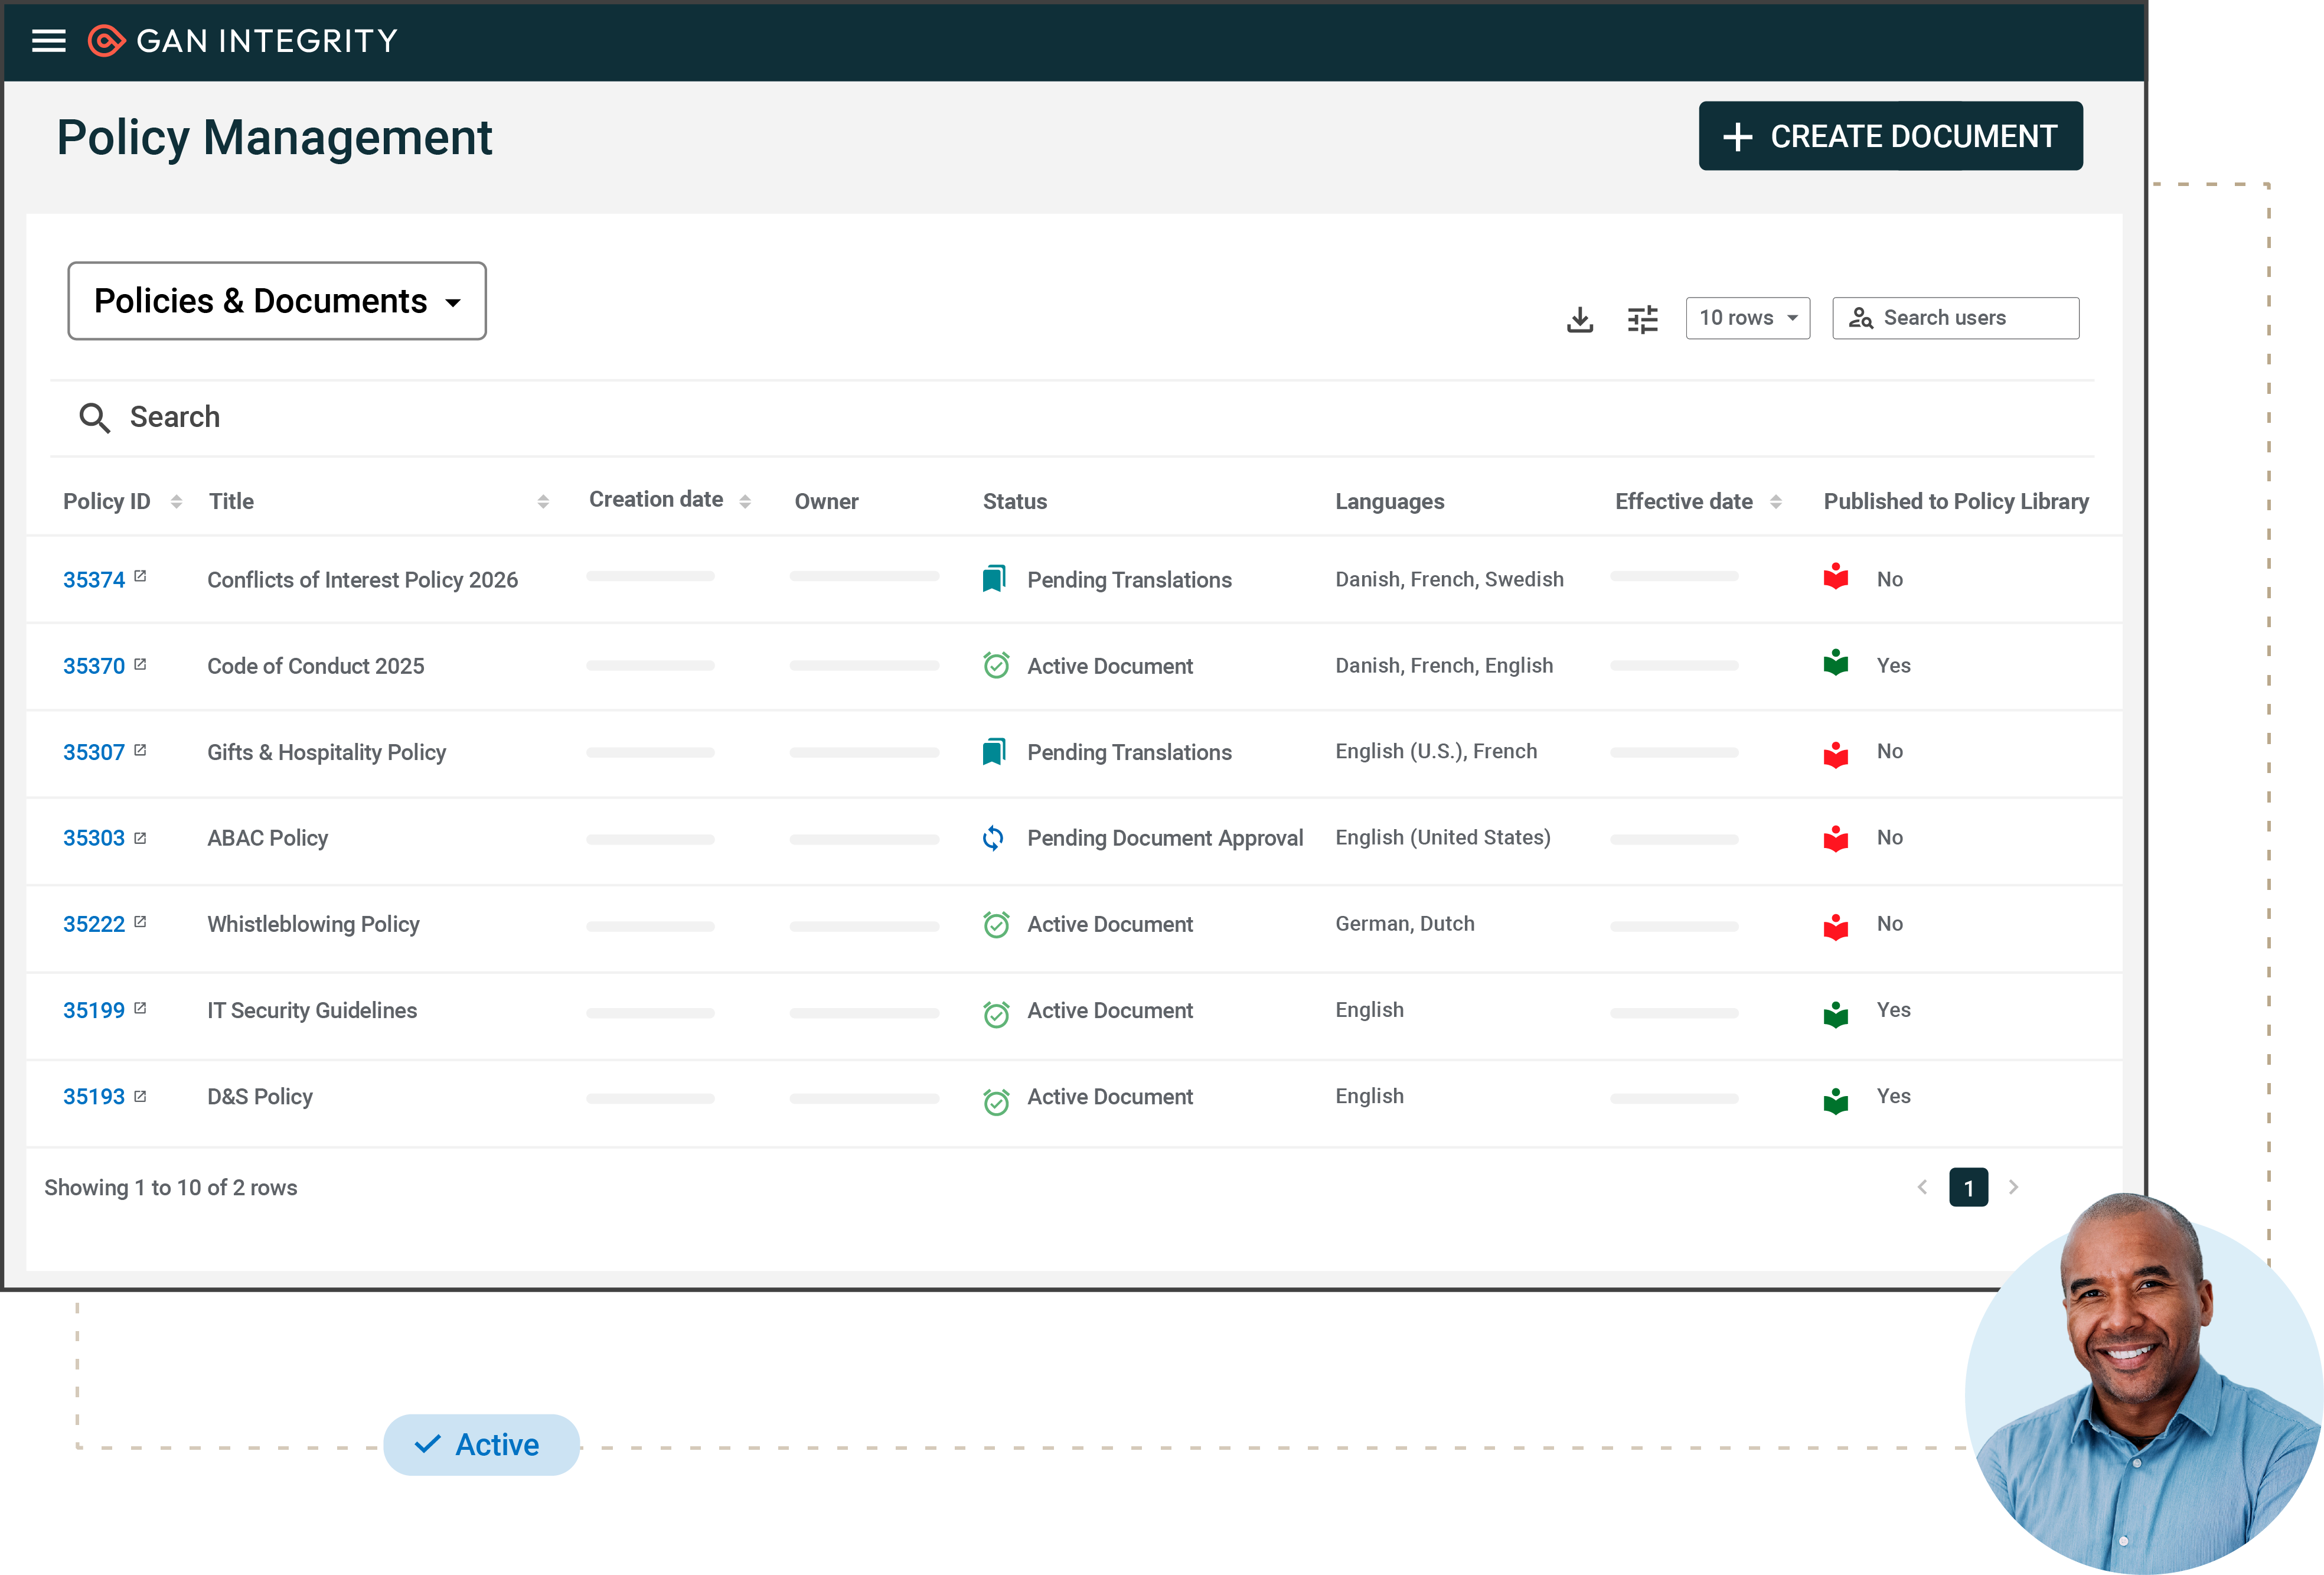Click the external link icon next to 35374
The height and width of the screenshot is (1575, 2324).
pos(140,576)
